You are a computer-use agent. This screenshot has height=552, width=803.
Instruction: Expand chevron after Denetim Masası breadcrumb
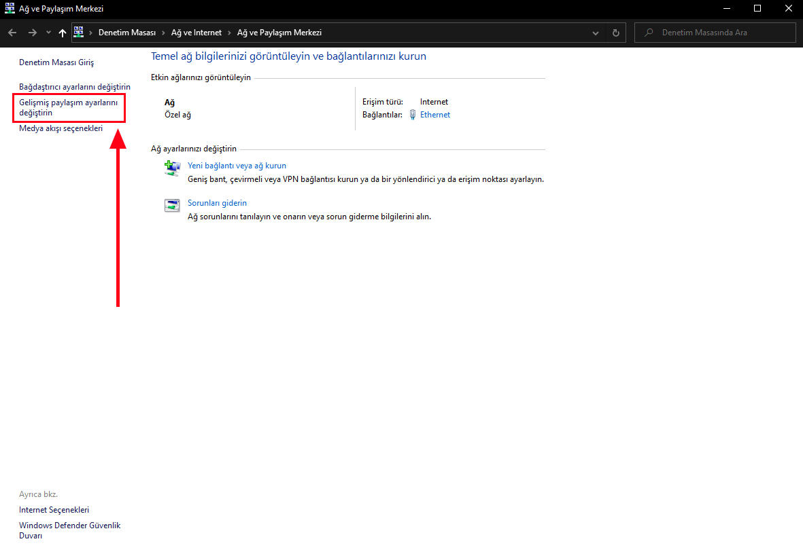click(x=163, y=33)
